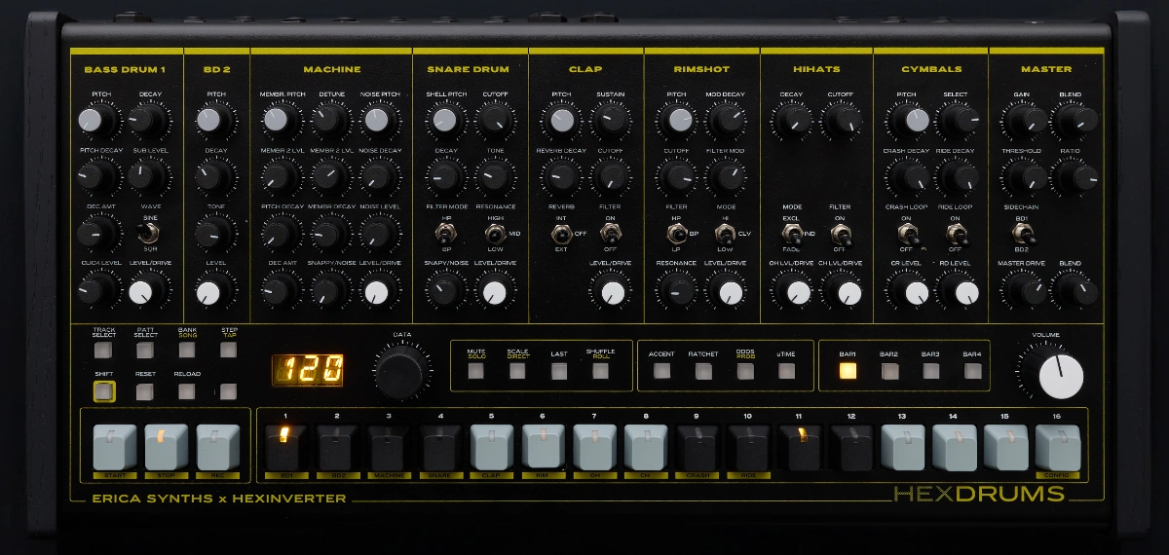Switch the Hihats Filter On/Off toggle
This screenshot has width=1169, height=555.
(x=842, y=234)
